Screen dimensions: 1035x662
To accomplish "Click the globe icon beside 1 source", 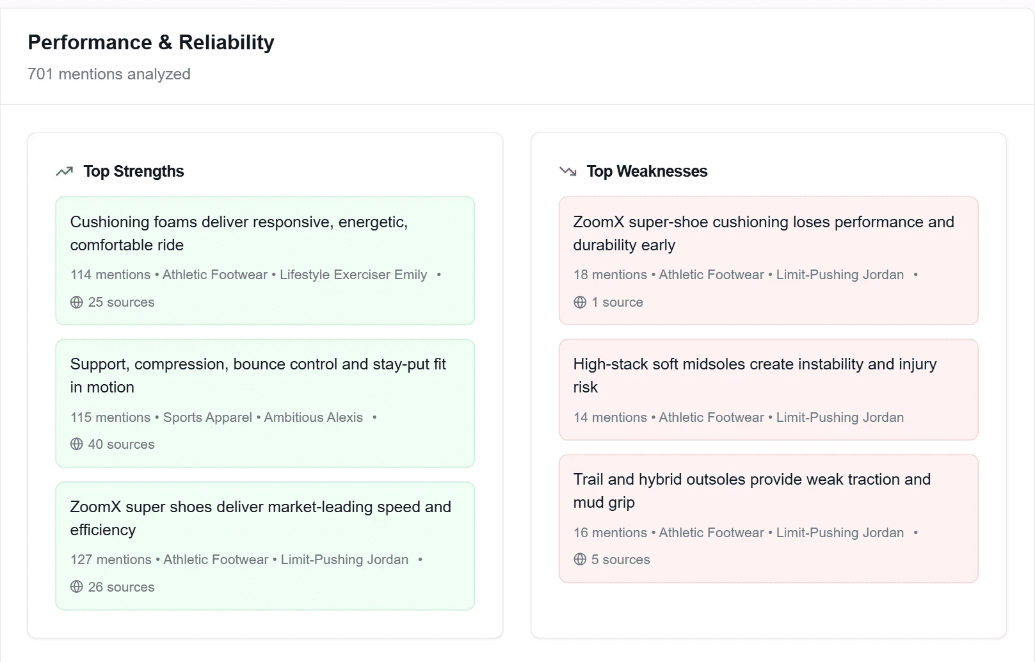I will point(580,302).
